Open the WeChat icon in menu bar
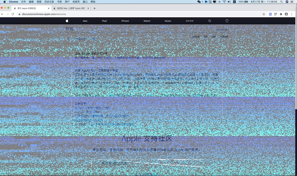 (x=199, y=2)
